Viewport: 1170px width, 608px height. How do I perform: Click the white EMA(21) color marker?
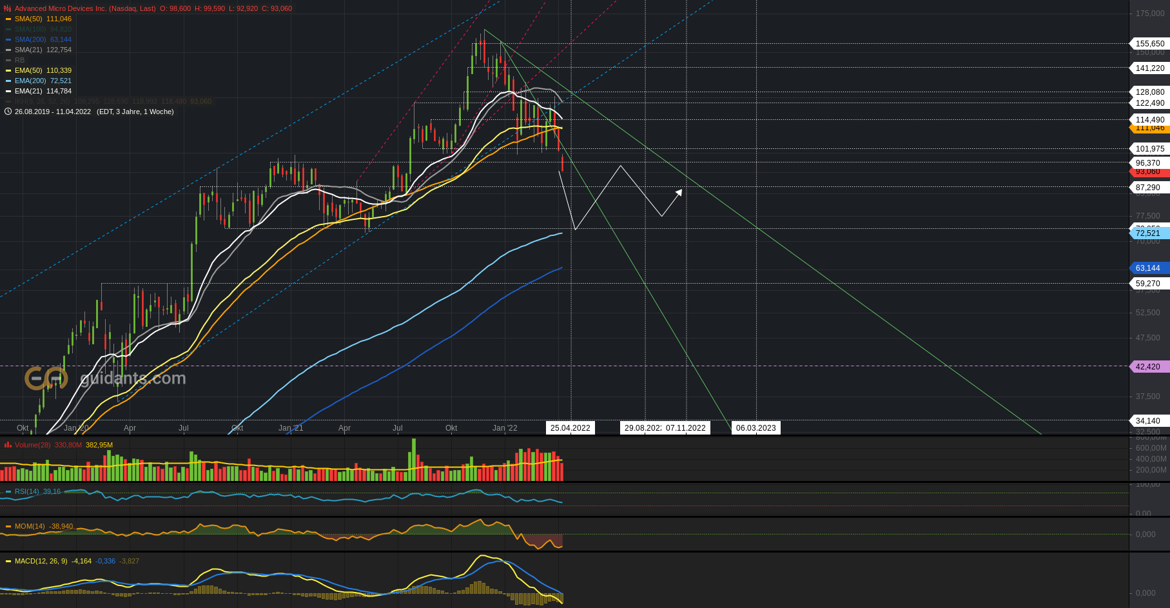point(8,92)
